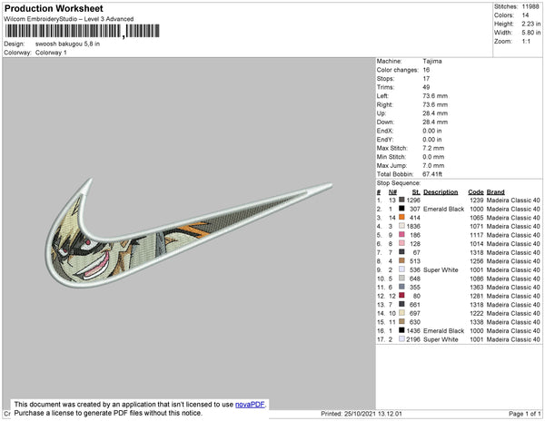Click the white swatch beside stitch count 536
Image resolution: width=545 pixels, height=421 pixels.
coord(401,269)
